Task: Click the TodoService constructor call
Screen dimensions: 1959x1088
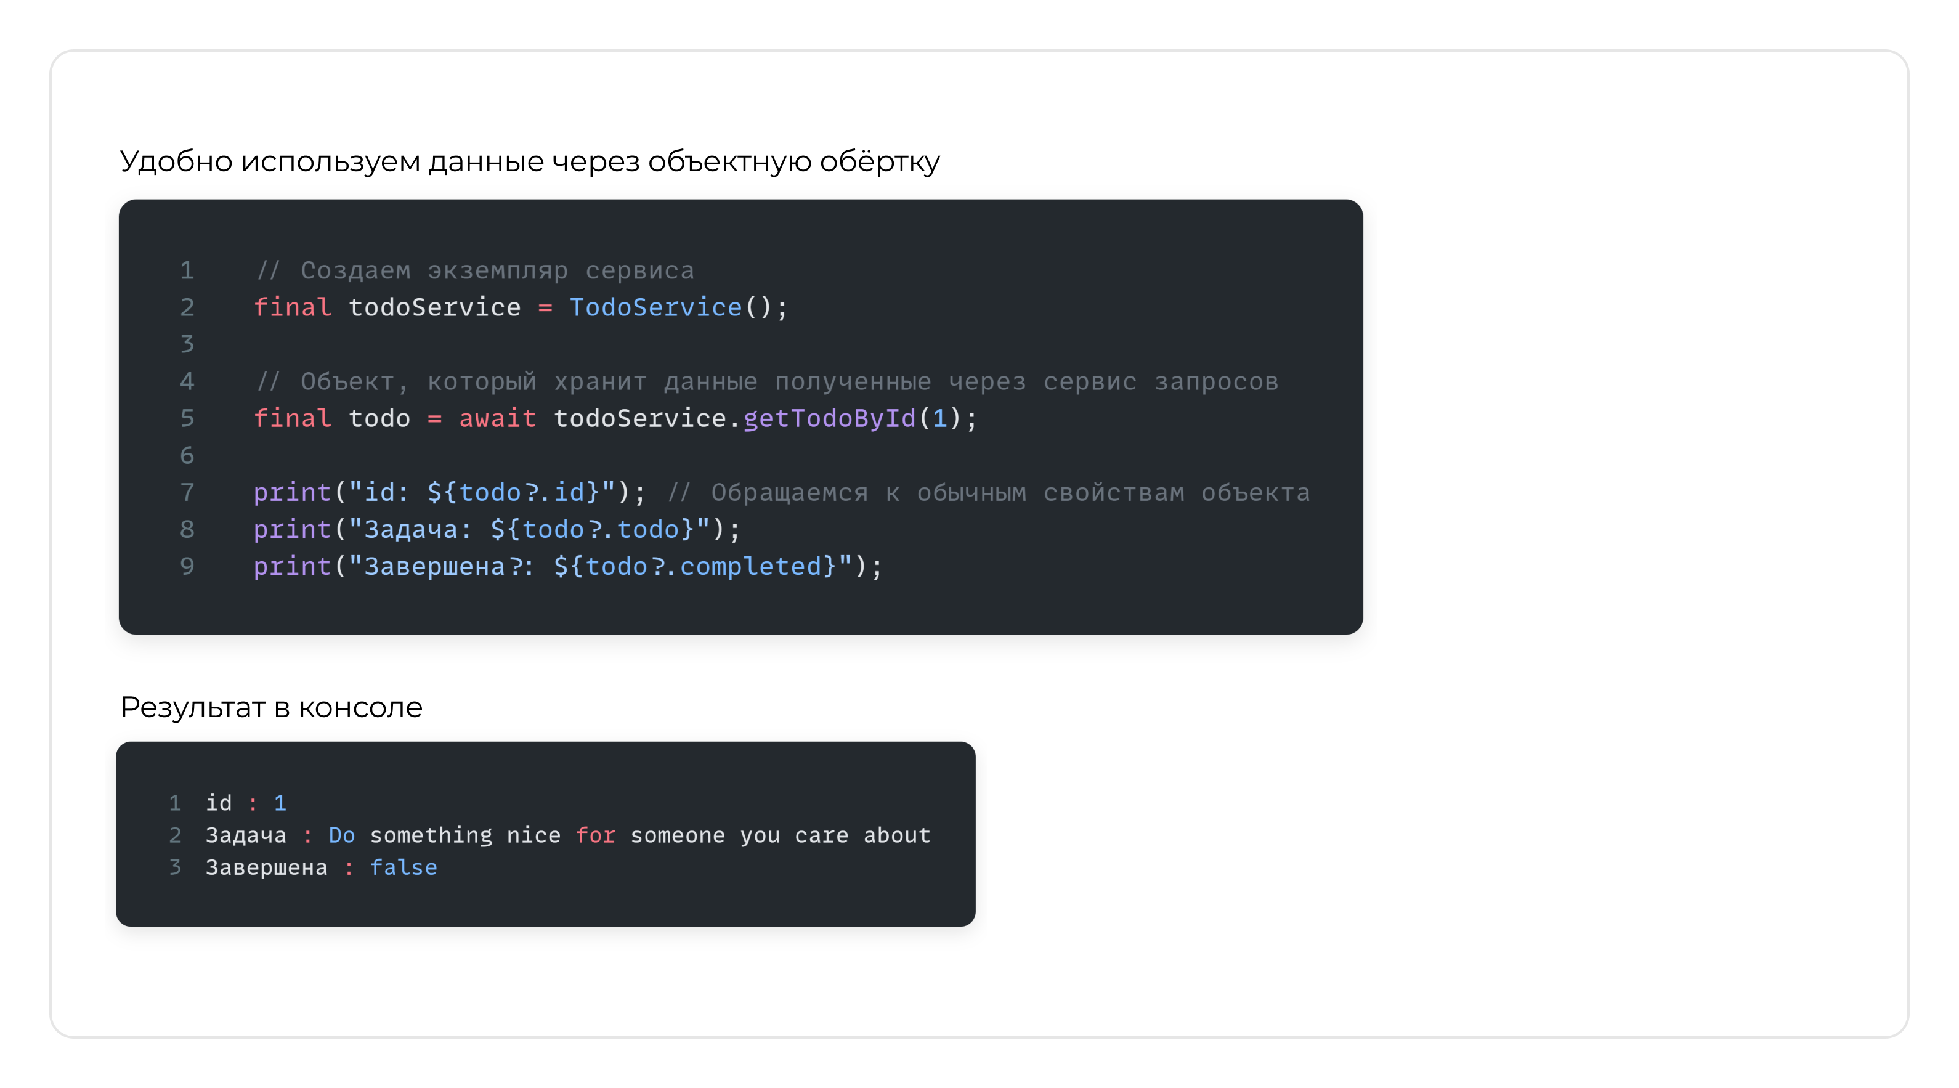Action: click(x=655, y=307)
